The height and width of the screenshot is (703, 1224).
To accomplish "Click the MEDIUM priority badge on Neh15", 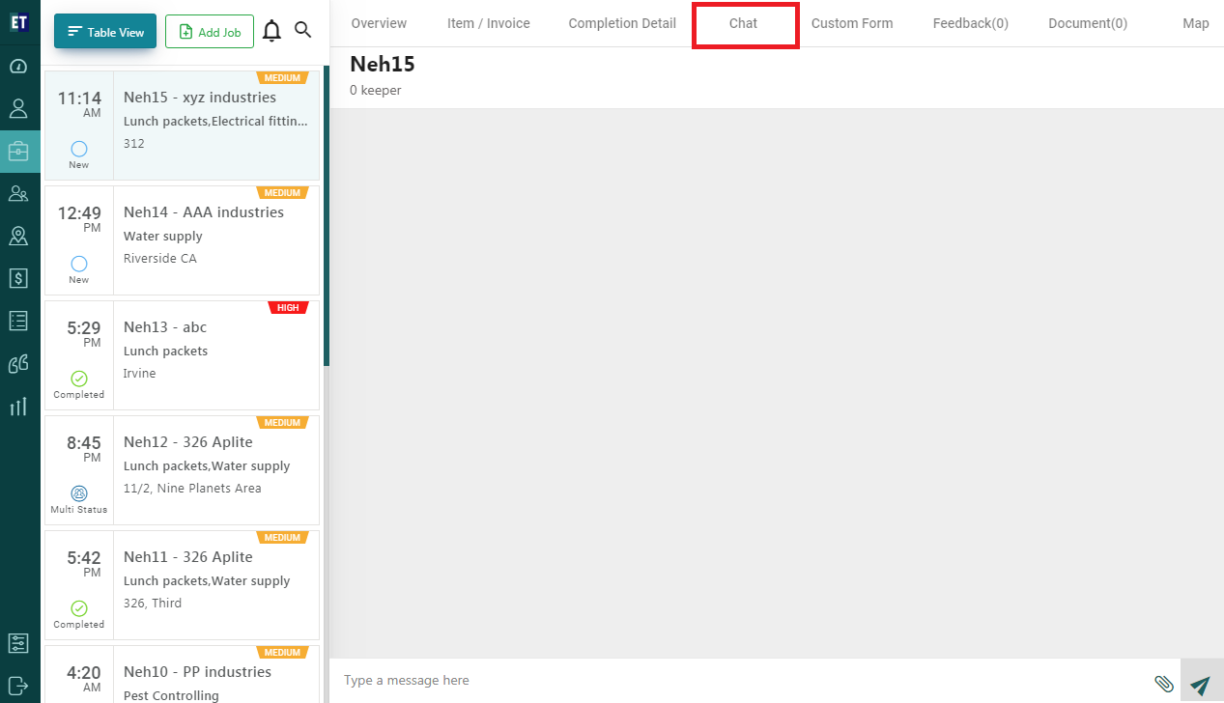I will pos(282,78).
